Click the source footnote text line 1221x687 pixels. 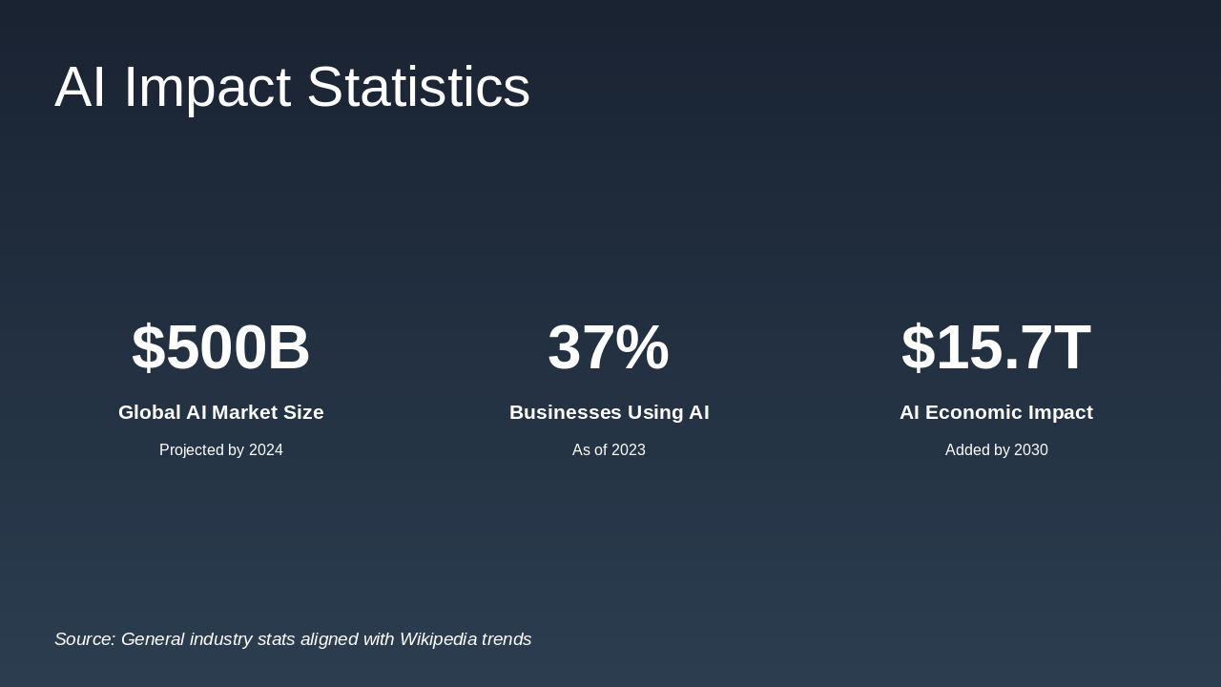[x=292, y=639]
